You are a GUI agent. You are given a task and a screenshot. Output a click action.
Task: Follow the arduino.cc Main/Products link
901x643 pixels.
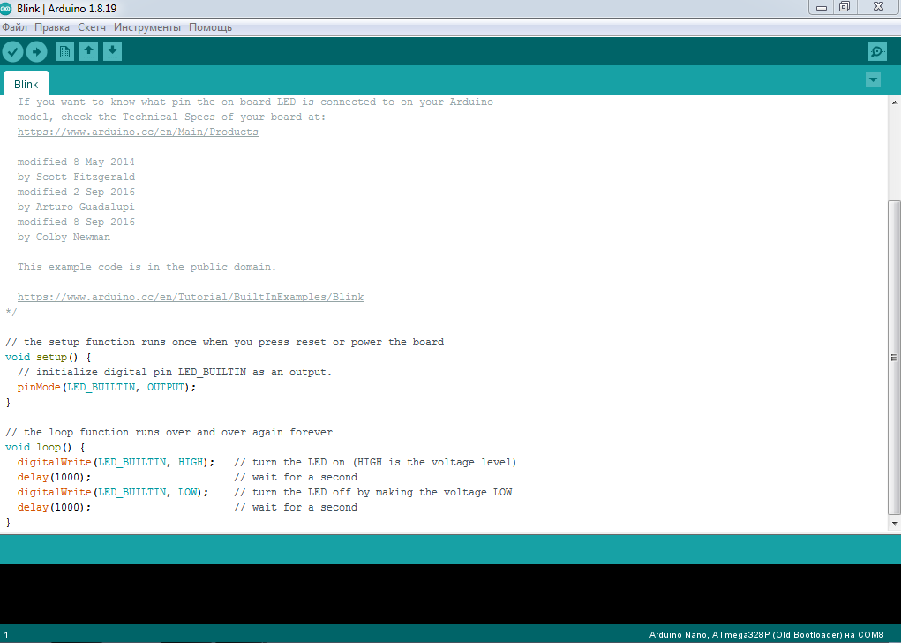pos(138,132)
